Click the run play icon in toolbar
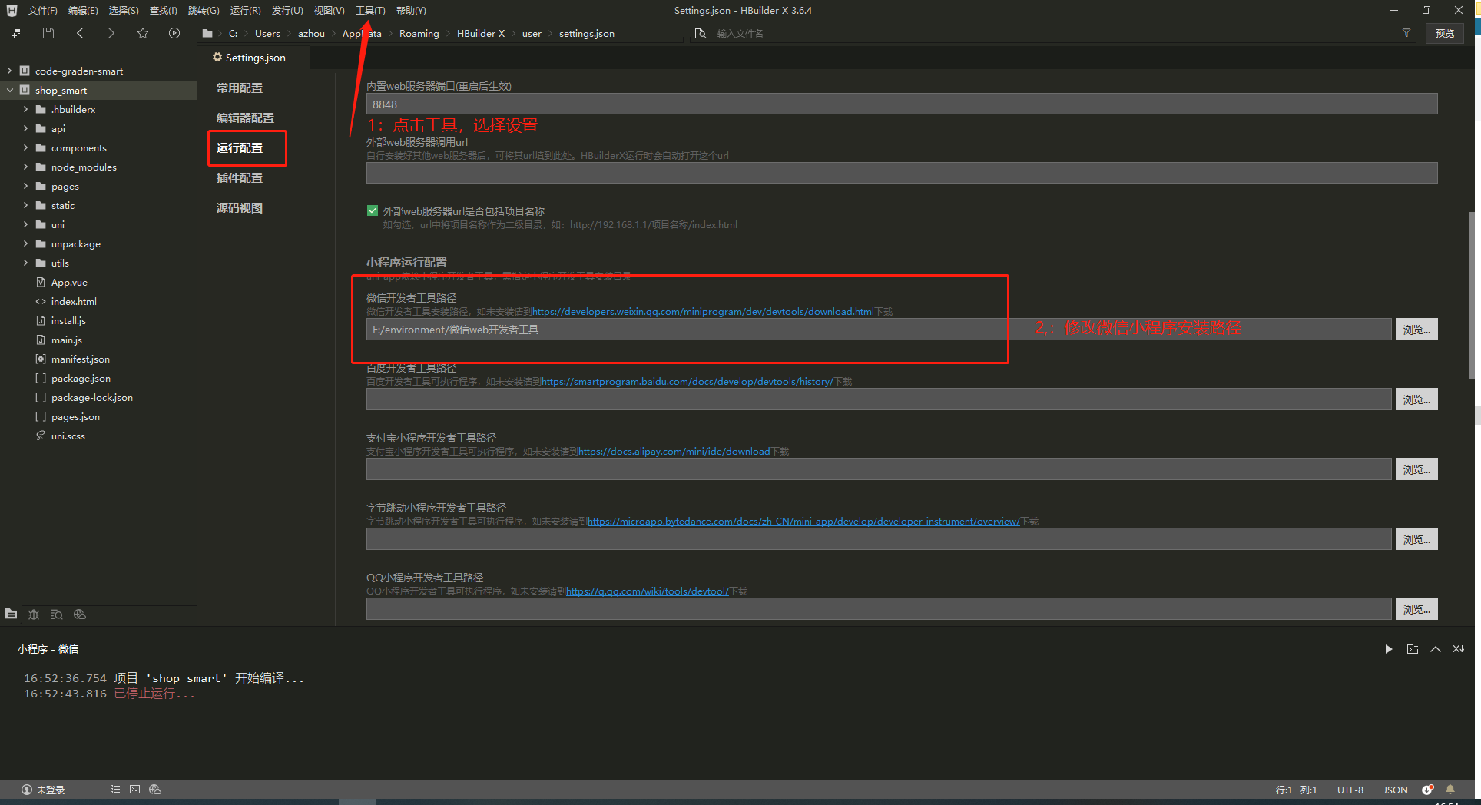 coord(174,33)
